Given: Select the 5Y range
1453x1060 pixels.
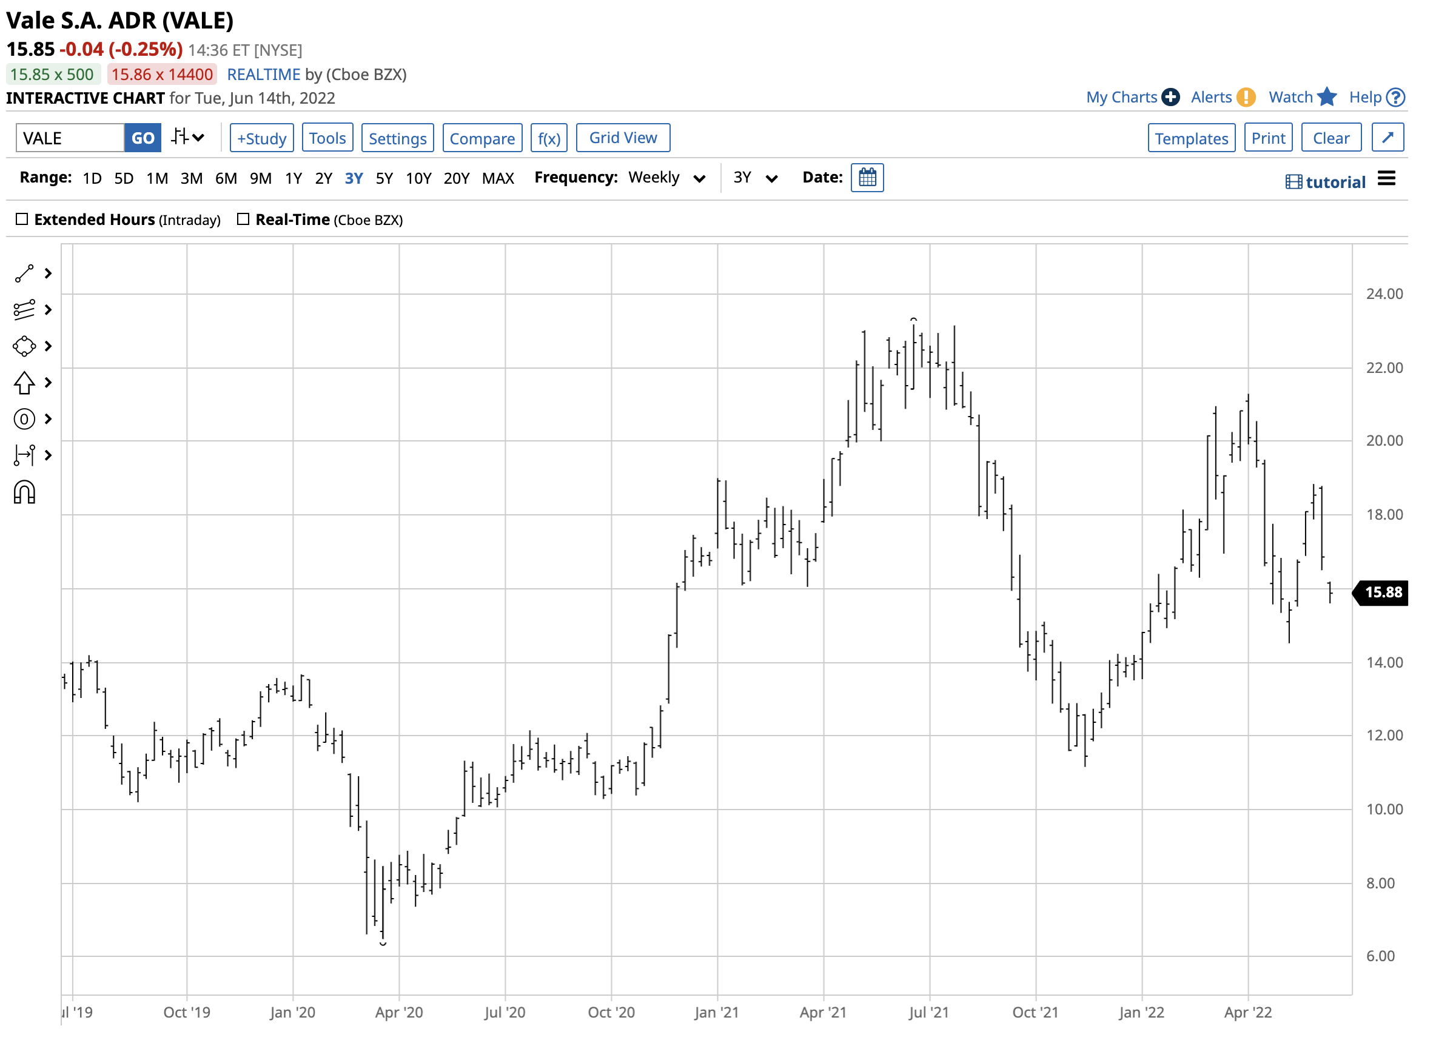Looking at the screenshot, I should pos(384,178).
